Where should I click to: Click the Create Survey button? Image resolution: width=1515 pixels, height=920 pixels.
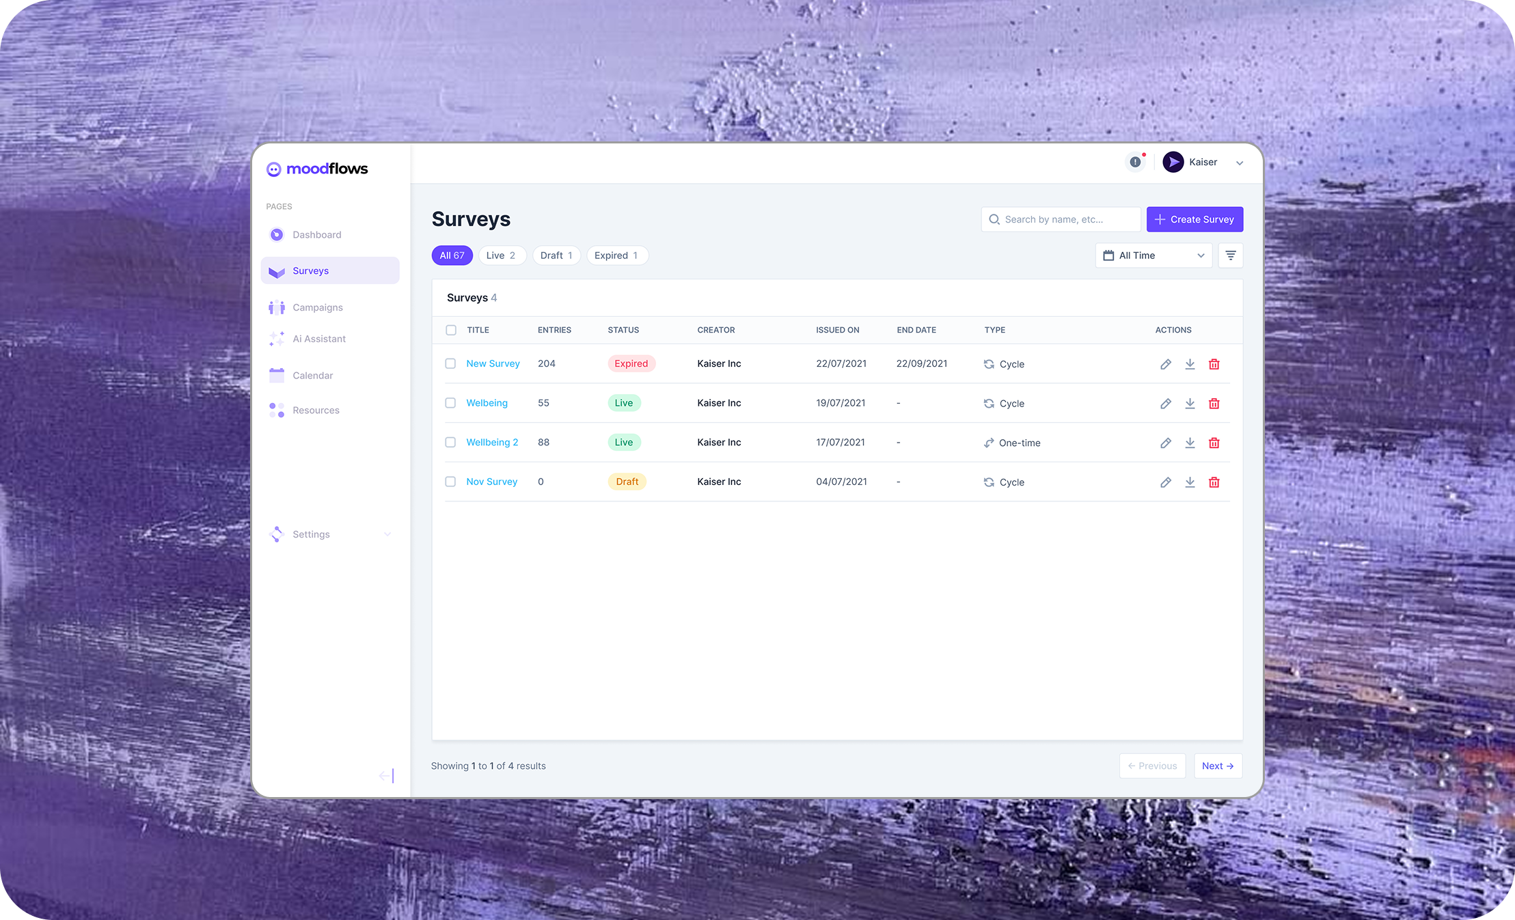1195,219
